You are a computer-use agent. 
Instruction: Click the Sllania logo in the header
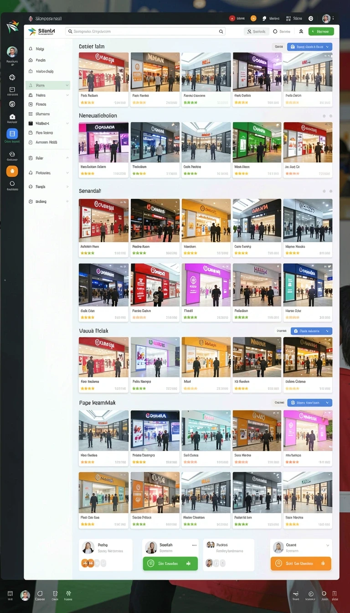click(41, 31)
